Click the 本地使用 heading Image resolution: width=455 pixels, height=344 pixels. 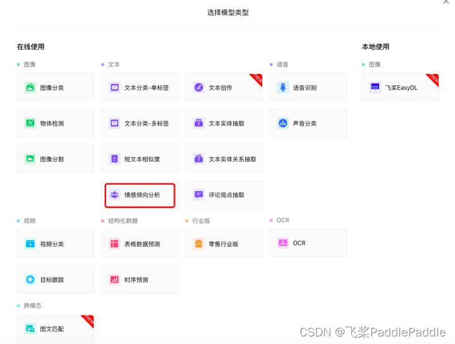click(x=375, y=47)
